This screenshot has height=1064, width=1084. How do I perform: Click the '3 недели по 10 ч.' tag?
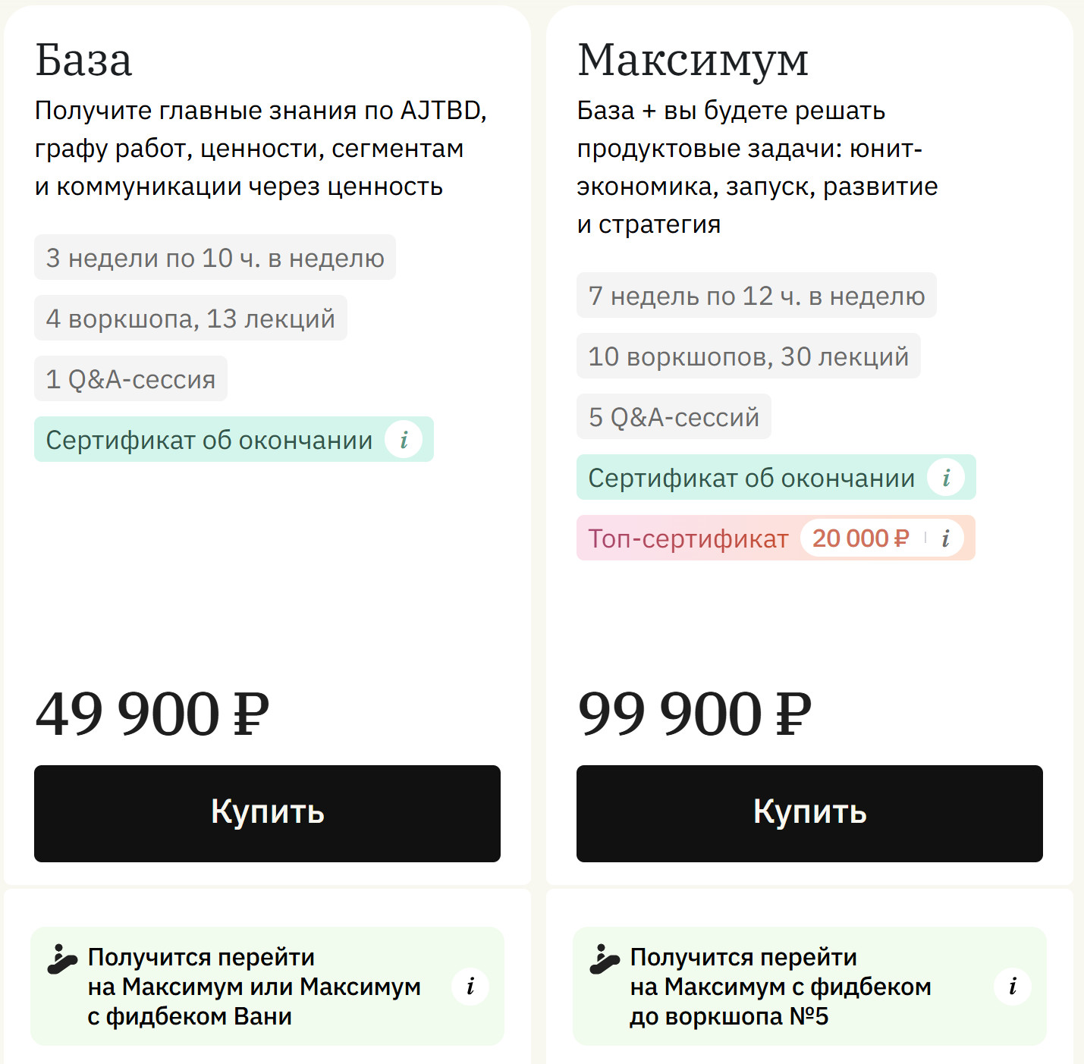(215, 258)
